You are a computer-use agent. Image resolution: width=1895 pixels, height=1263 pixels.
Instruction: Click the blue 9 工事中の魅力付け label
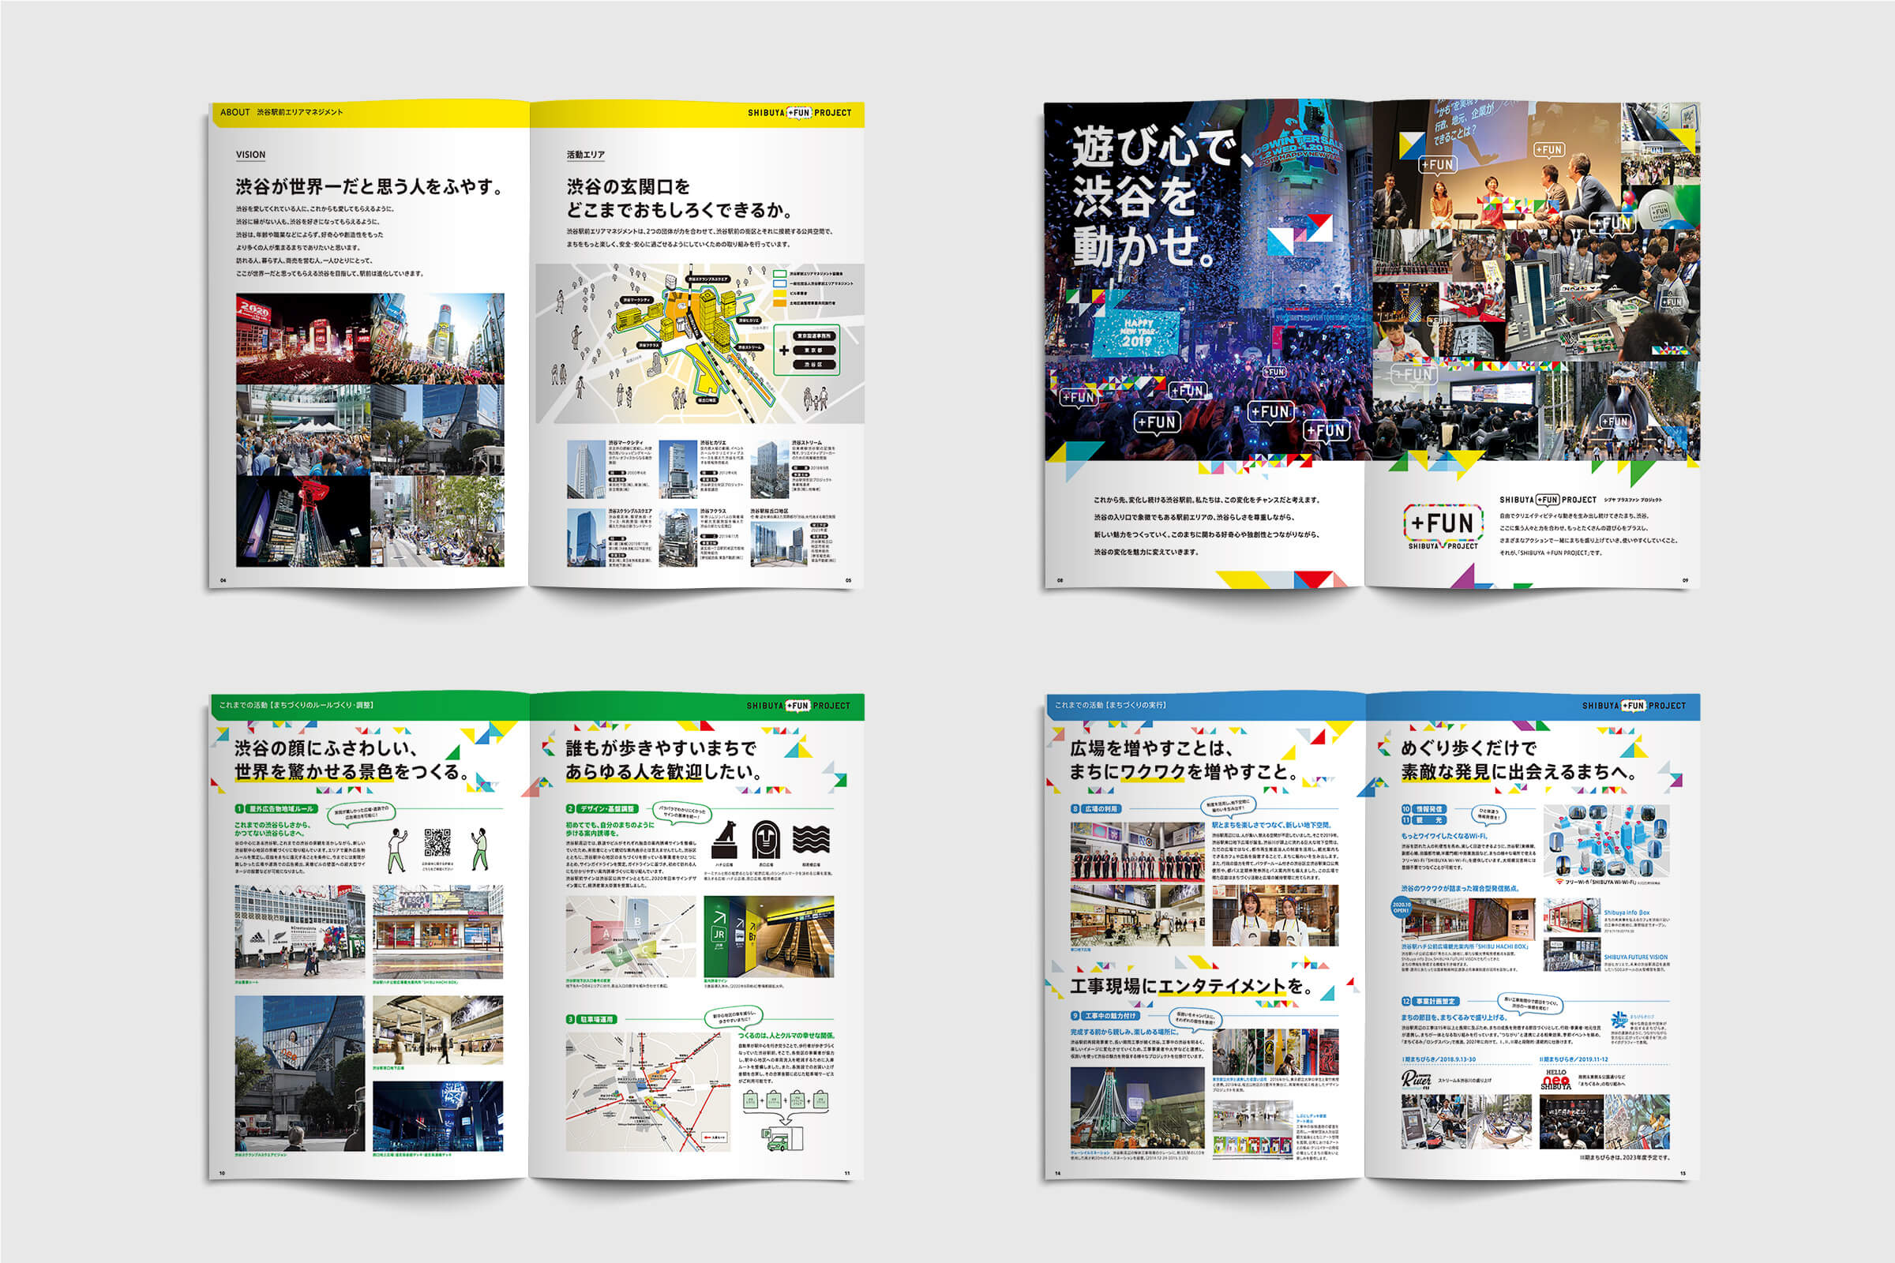1105,1016
